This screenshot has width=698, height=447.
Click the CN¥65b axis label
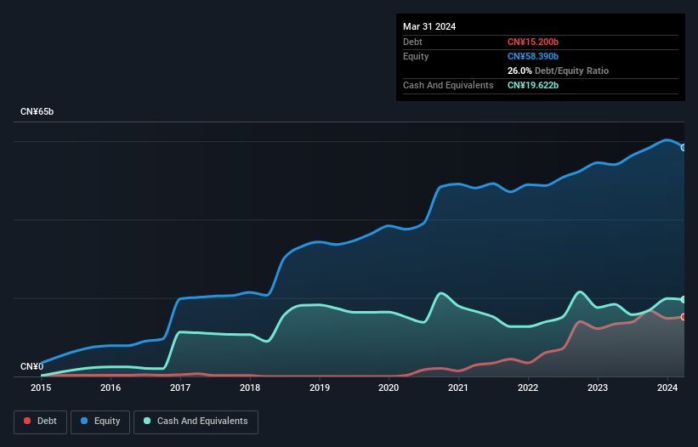37,111
